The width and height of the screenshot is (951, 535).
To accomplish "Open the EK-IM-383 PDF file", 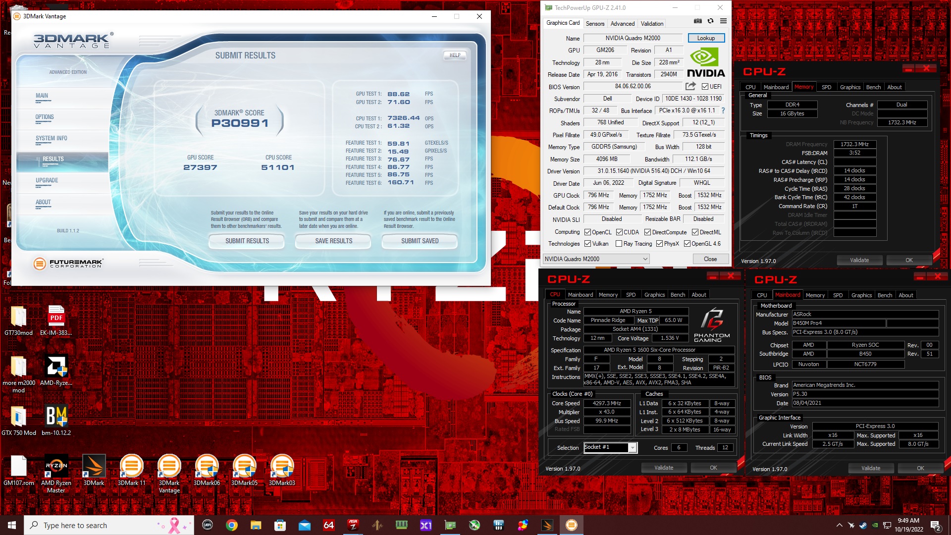I will click(x=56, y=321).
